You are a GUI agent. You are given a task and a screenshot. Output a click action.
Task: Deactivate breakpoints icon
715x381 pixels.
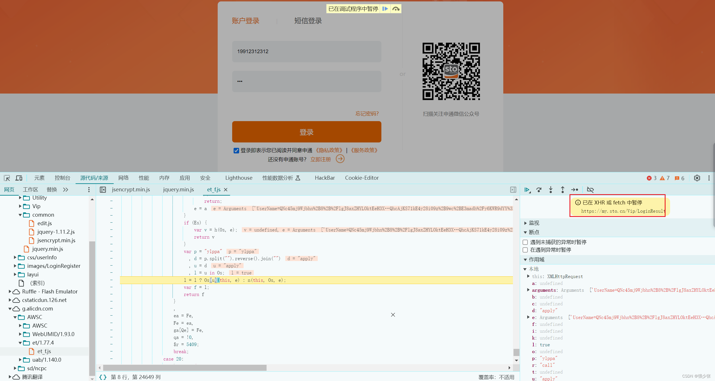tap(590, 190)
